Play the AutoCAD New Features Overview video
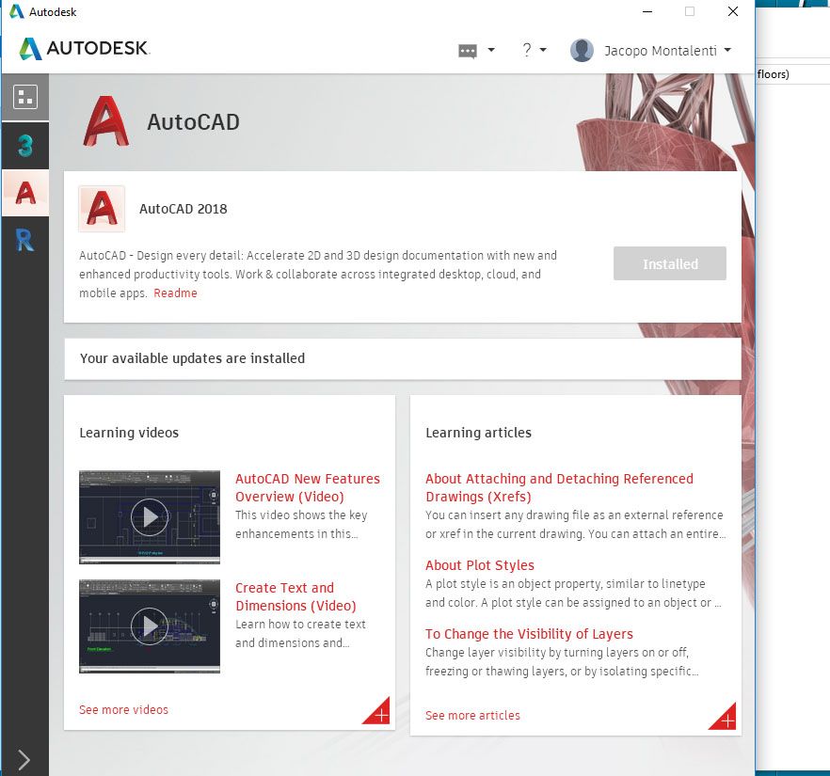The height and width of the screenshot is (776, 830). tap(150, 516)
